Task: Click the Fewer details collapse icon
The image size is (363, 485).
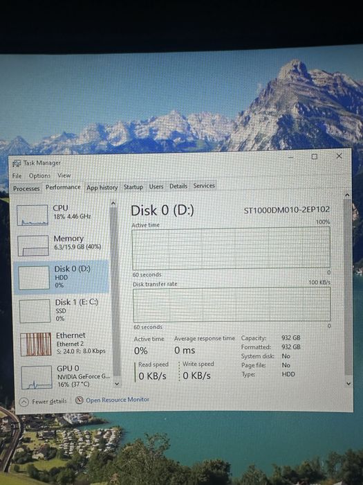Action: (24, 402)
